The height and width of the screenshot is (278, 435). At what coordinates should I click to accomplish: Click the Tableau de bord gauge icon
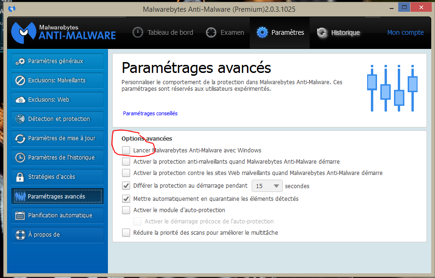pos(138,32)
